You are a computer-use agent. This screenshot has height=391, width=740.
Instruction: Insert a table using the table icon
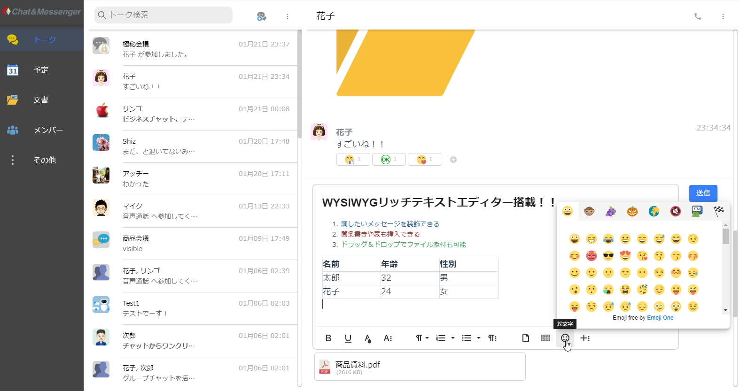545,338
